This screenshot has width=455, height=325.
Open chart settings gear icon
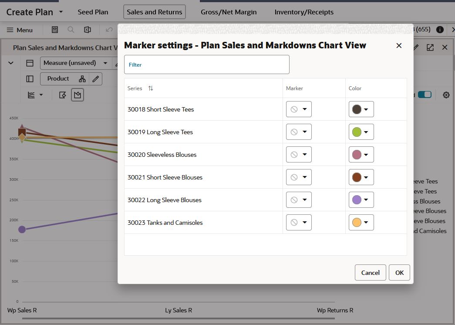pyautogui.click(x=446, y=95)
